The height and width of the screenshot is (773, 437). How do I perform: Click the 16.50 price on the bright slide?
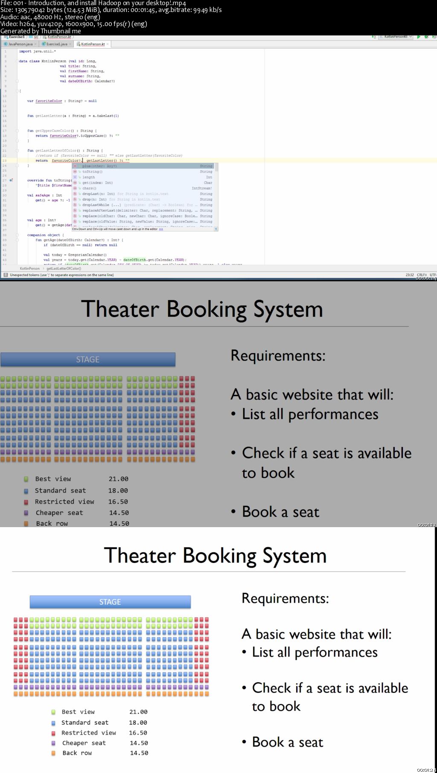(138, 733)
